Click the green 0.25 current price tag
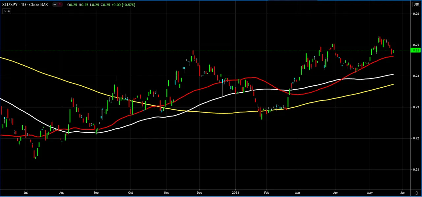 click(416, 50)
